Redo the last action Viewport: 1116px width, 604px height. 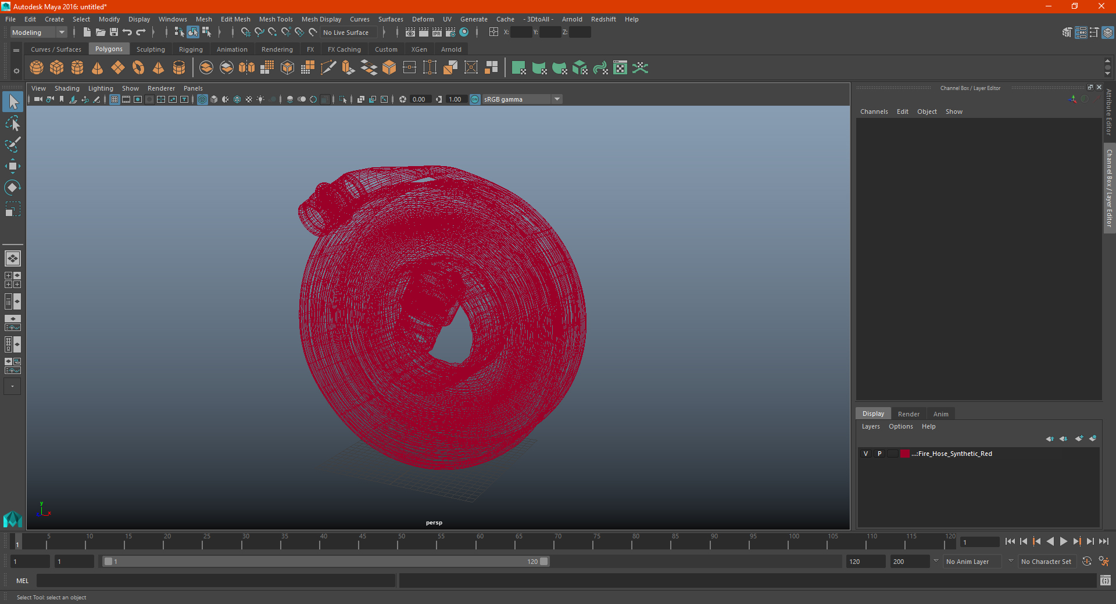tap(141, 33)
